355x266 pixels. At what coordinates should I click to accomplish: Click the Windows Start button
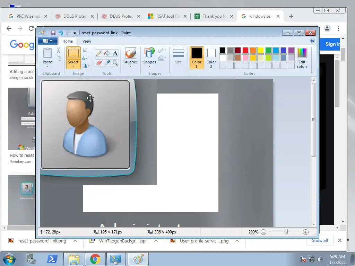9,259
